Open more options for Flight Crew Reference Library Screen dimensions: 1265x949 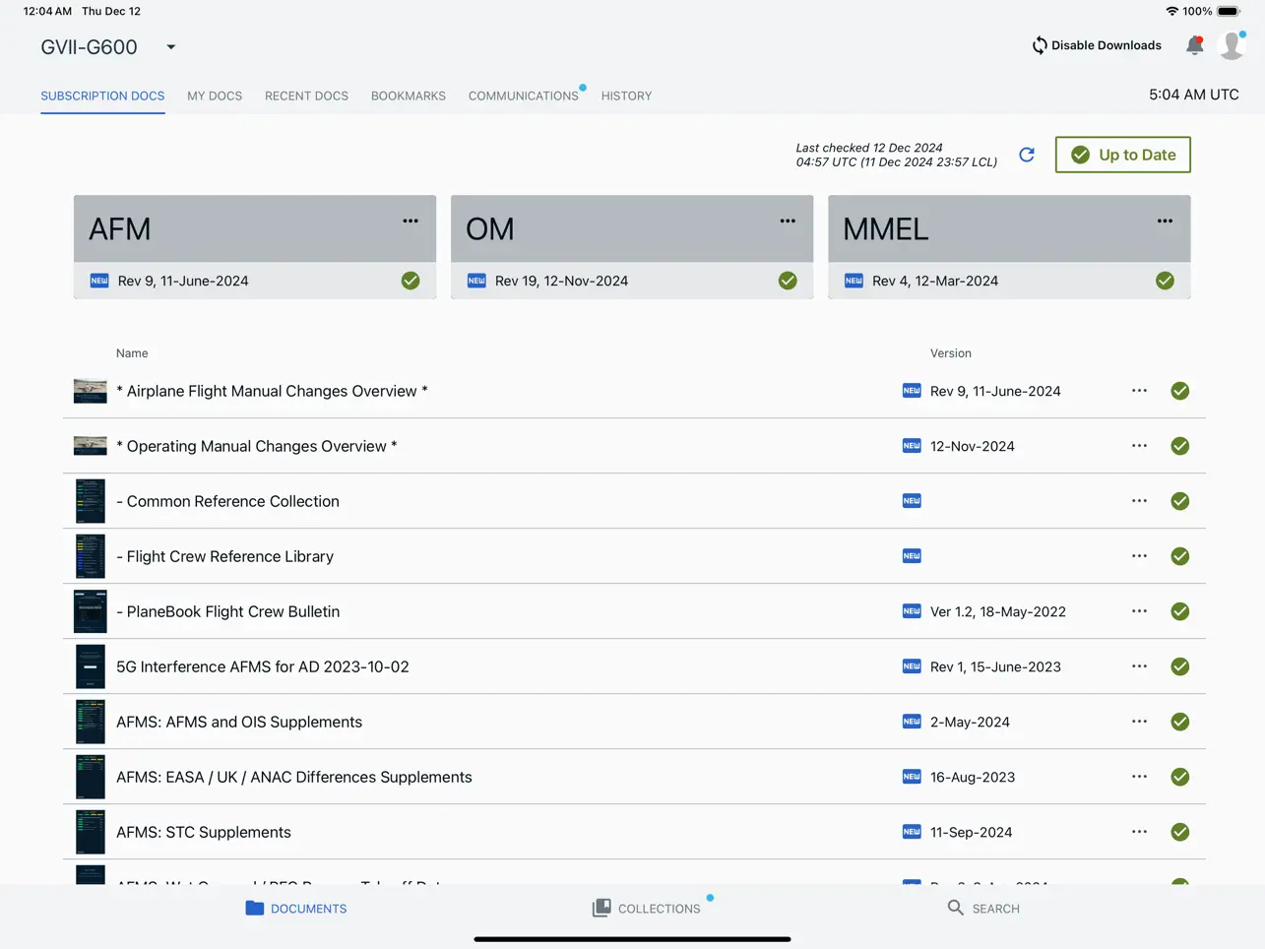tap(1139, 556)
